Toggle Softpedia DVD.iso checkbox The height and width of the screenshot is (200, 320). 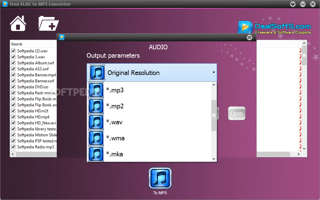[13, 87]
